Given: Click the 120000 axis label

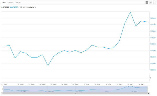Looking at the screenshot, I should pyautogui.click(x=153, y=18).
